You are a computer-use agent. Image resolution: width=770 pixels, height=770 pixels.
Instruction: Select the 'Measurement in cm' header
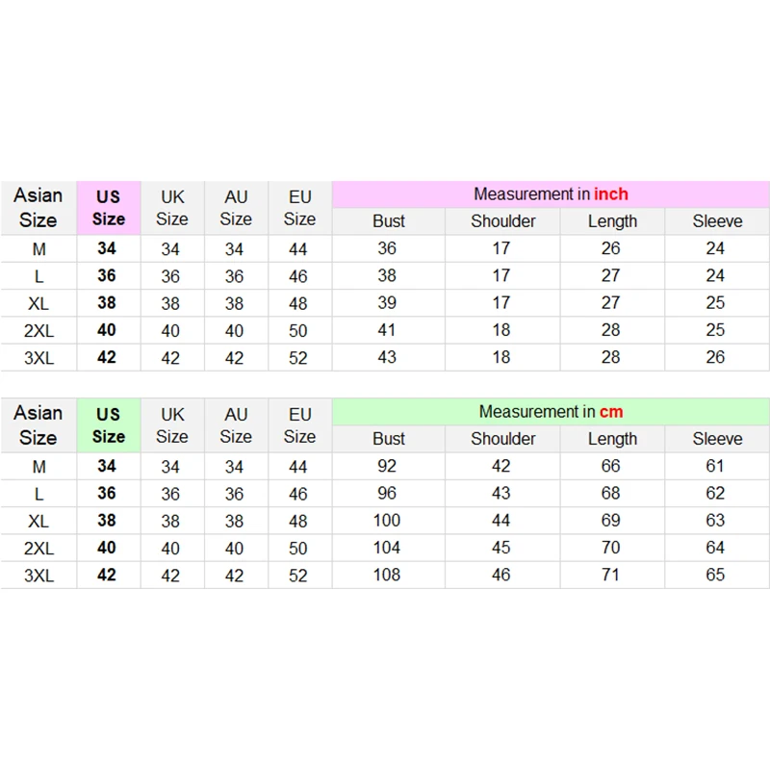tap(551, 412)
